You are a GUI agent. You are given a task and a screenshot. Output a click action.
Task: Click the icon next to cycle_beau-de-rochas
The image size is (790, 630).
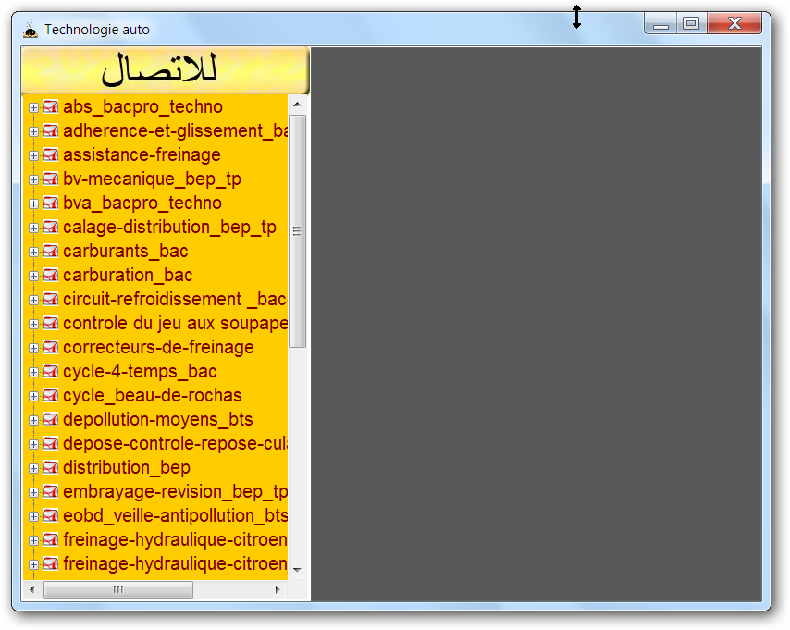(51, 396)
